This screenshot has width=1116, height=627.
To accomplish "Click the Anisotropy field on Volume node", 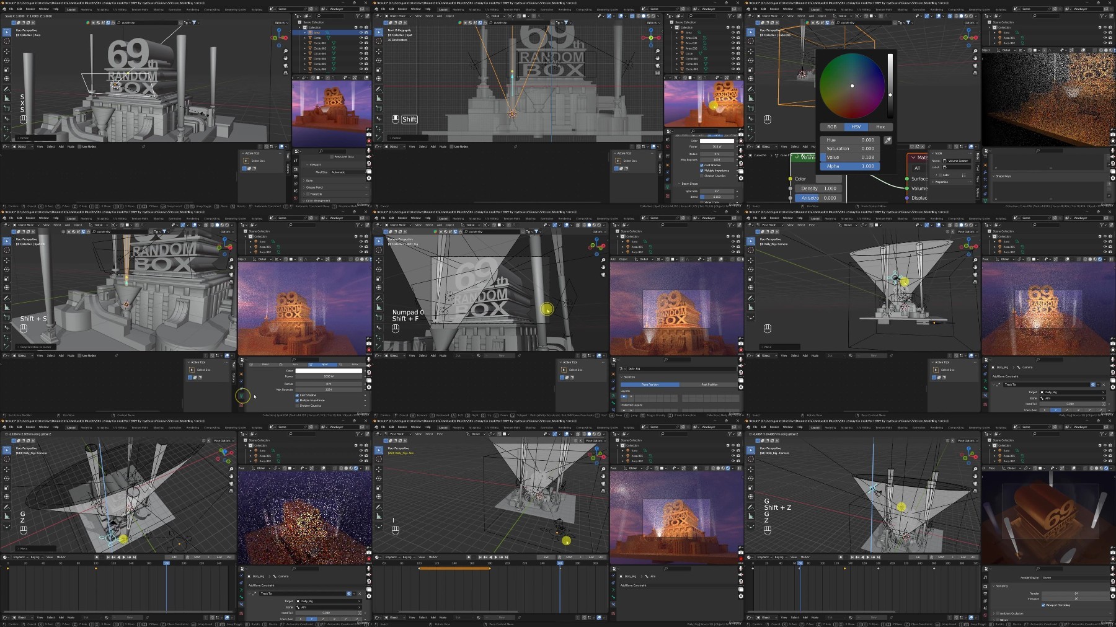I will pos(818,198).
